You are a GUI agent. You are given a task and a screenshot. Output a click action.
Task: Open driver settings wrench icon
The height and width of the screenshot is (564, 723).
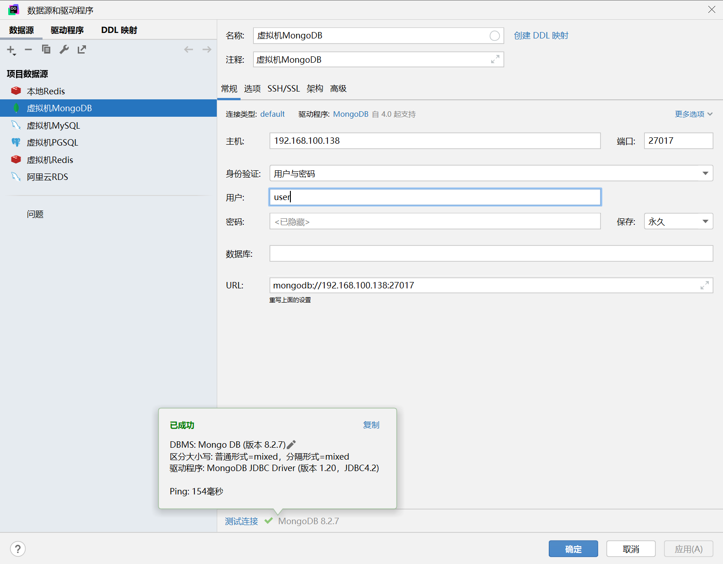[x=64, y=49]
